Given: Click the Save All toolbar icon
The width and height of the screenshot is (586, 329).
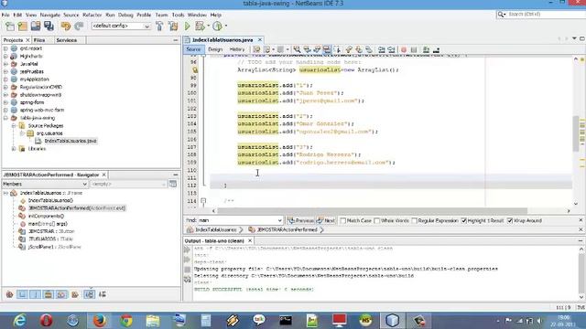Looking at the screenshot, I should point(49,27).
